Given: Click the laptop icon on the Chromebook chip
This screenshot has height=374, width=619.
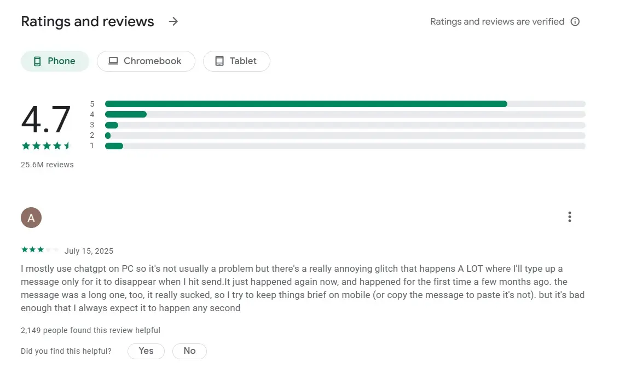Looking at the screenshot, I should point(113,61).
